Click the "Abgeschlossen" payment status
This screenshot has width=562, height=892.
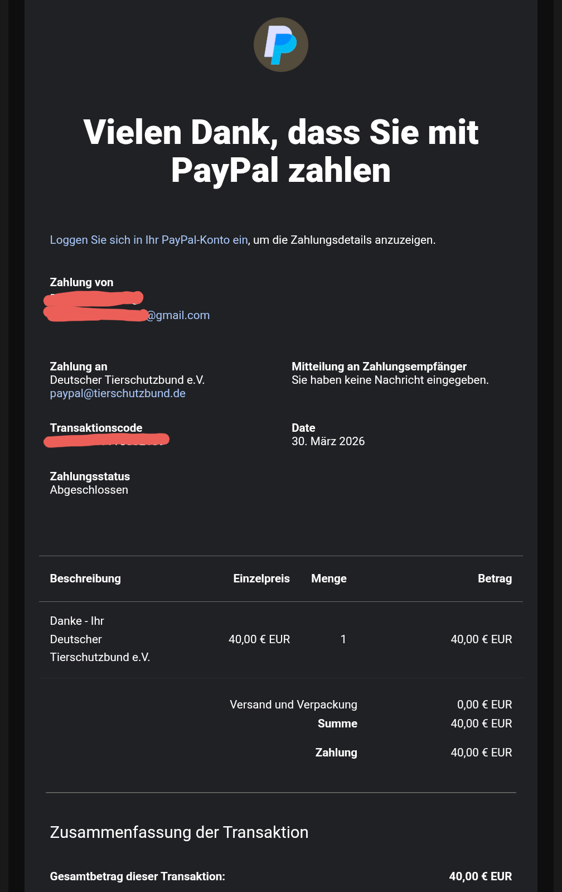(89, 490)
